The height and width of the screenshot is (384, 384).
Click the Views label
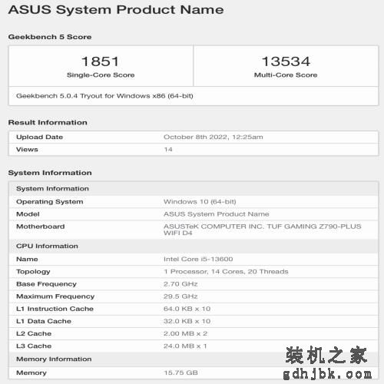[x=27, y=150]
